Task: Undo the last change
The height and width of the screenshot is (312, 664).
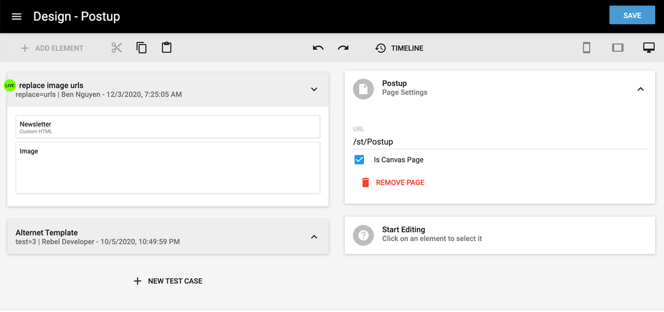Action: (x=318, y=48)
